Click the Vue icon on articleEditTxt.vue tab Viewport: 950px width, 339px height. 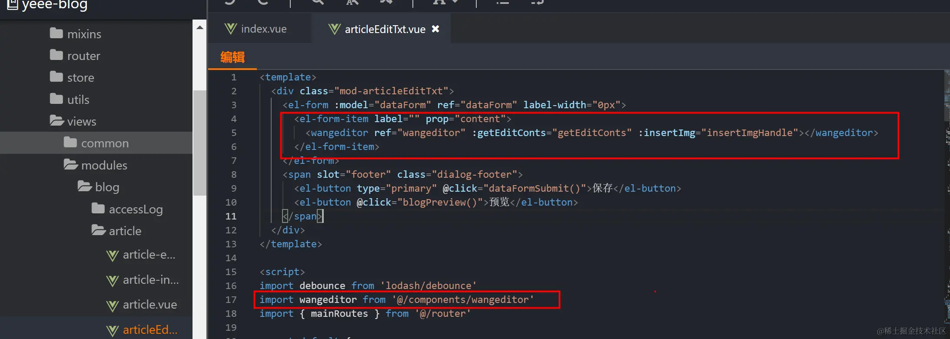coord(334,29)
